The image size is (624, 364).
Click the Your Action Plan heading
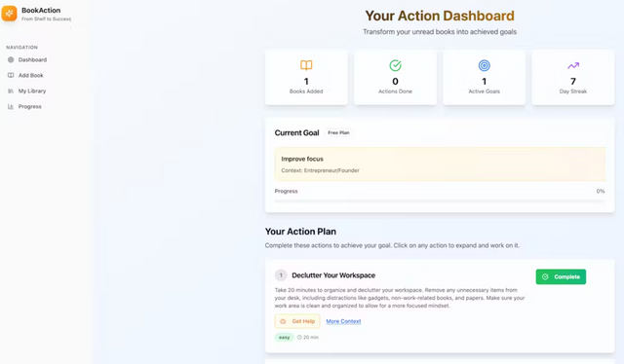click(x=300, y=232)
